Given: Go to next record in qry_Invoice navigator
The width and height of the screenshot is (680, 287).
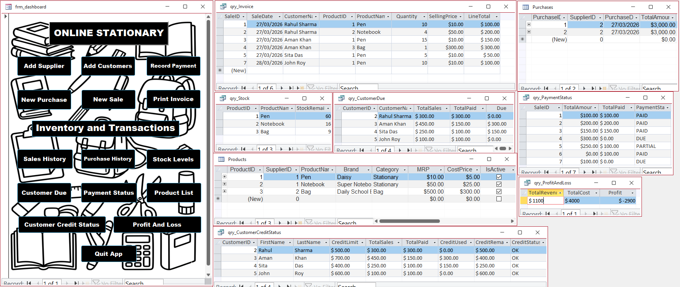Looking at the screenshot, I should (x=281, y=88).
